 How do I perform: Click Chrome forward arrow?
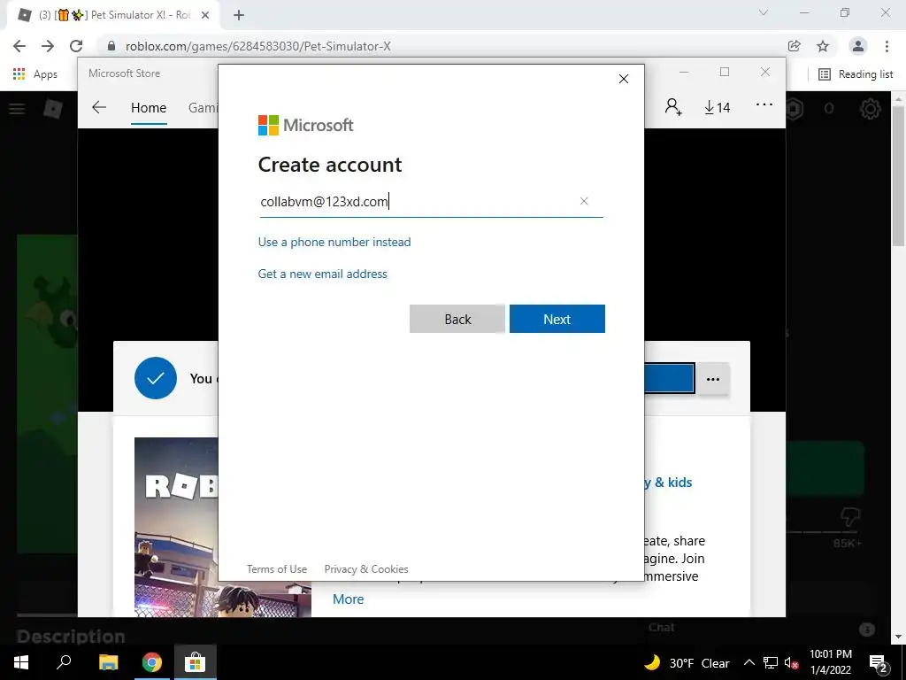(48, 46)
